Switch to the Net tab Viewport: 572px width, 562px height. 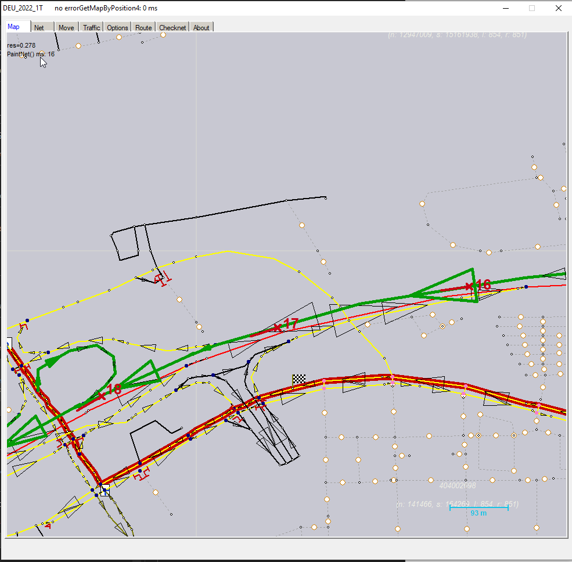[x=39, y=27]
